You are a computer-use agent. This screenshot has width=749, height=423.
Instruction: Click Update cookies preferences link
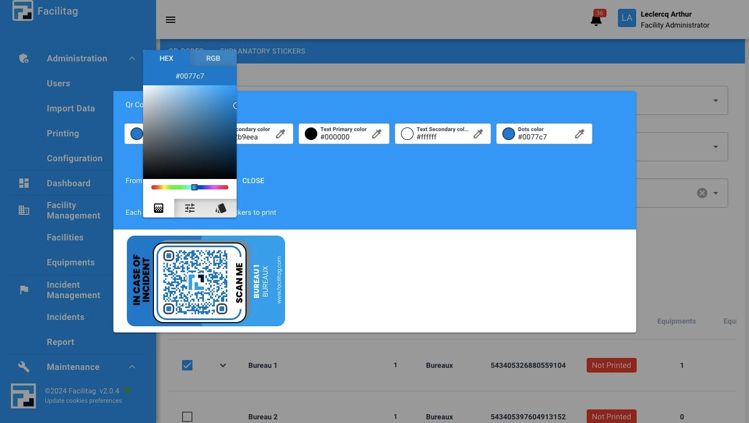coord(83,401)
